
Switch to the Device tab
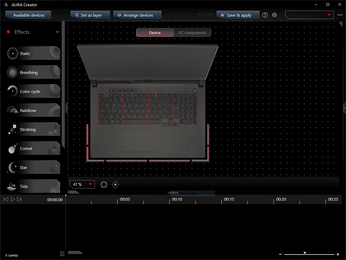click(x=155, y=33)
